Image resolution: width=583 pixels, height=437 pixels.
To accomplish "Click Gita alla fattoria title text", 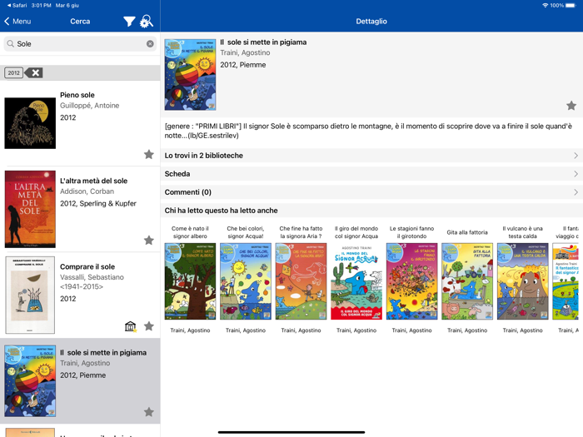I will (x=467, y=232).
